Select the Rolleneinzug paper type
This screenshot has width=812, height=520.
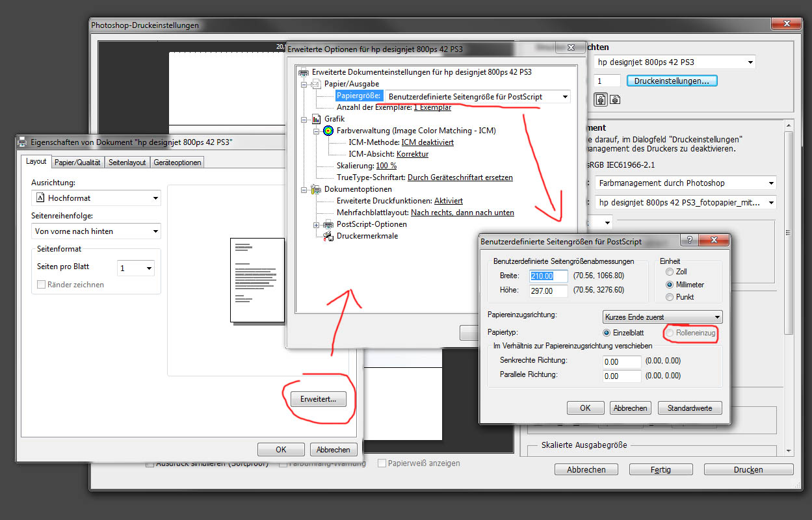pos(669,333)
